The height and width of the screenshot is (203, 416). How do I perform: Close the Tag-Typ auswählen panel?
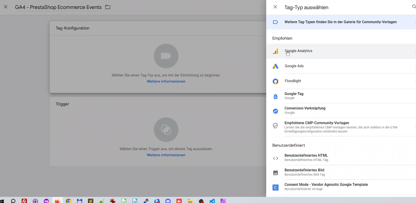click(x=275, y=7)
